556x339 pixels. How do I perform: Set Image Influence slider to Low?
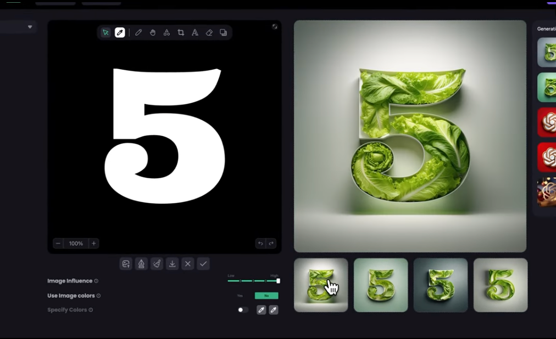pyautogui.click(x=229, y=281)
